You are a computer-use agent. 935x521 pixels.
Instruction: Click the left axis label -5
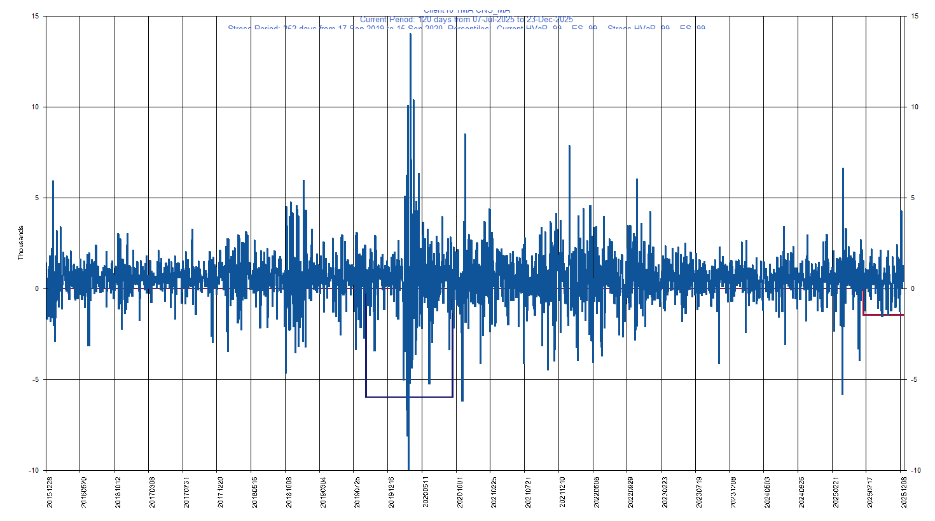click(x=34, y=380)
